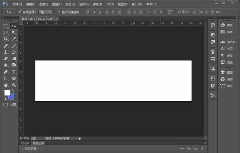This screenshot has width=240, height=153.
Task: Open the Ps logo menu
Action: click(x=5, y=4)
